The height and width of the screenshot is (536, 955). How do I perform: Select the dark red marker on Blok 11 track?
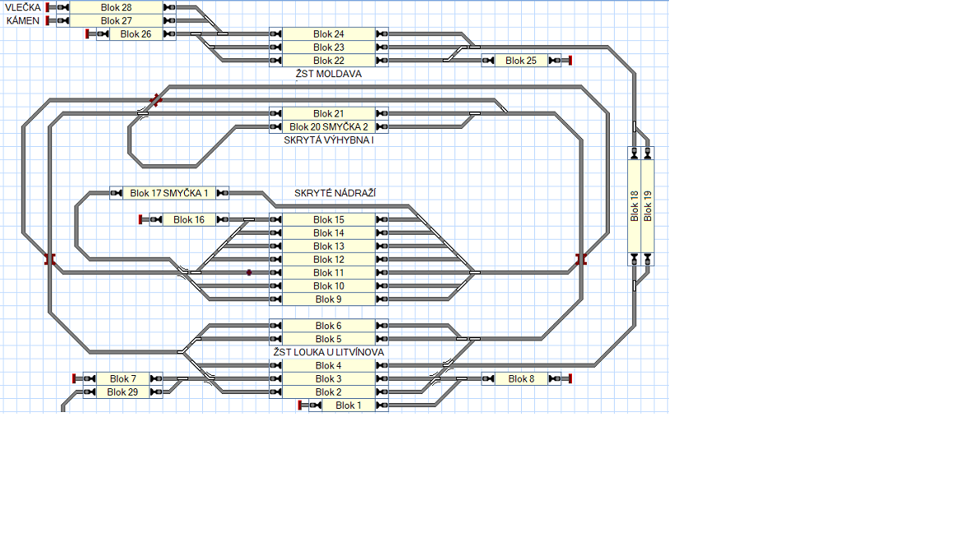[x=249, y=273]
